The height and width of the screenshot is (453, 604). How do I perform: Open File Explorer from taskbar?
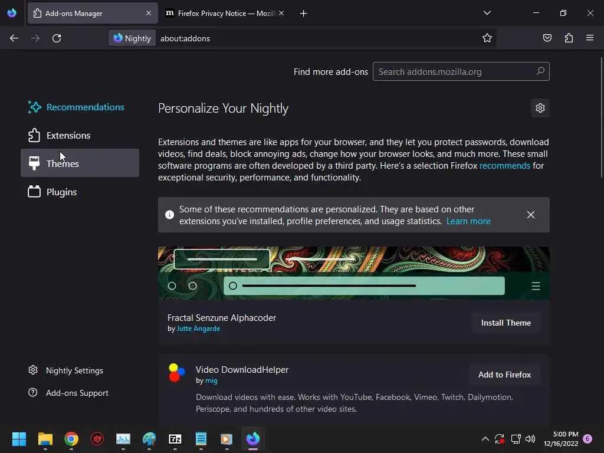tap(45, 439)
